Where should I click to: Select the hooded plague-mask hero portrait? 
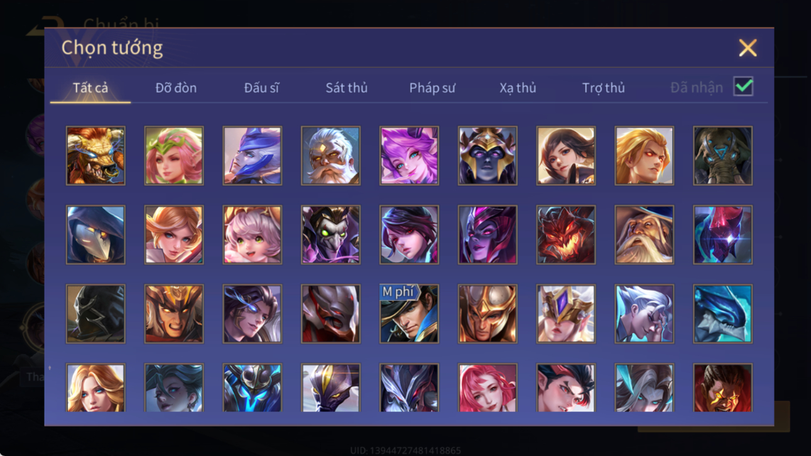95,235
